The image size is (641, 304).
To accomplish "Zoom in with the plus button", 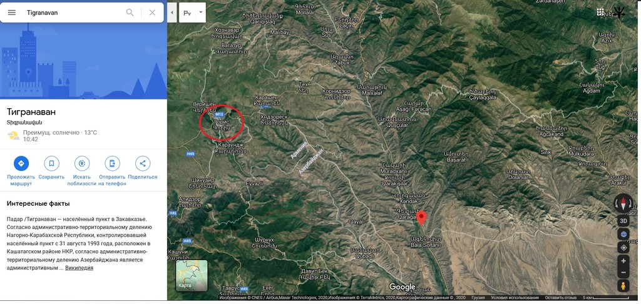I will (x=623, y=261).
